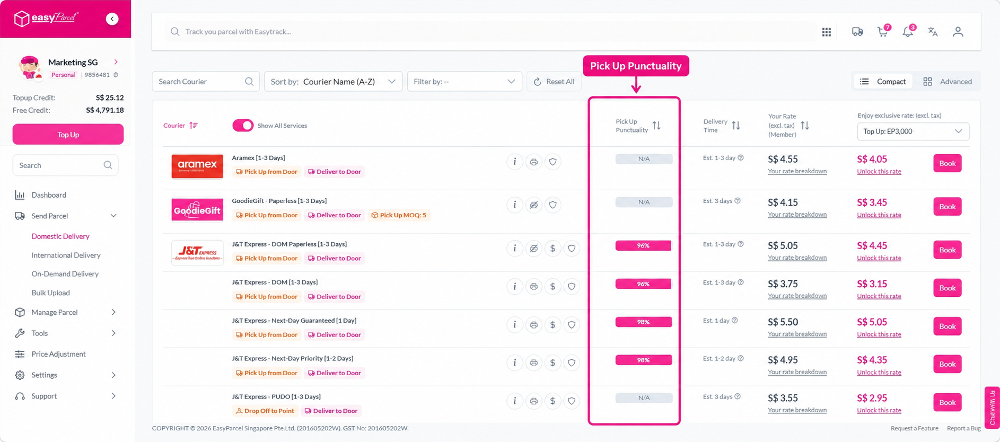Open the user profile icon
Image resolution: width=1000 pixels, height=442 pixels.
tap(958, 32)
